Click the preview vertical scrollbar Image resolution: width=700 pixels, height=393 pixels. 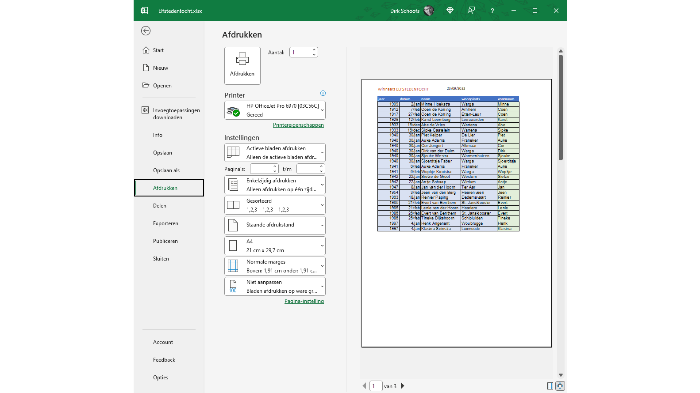click(561, 107)
